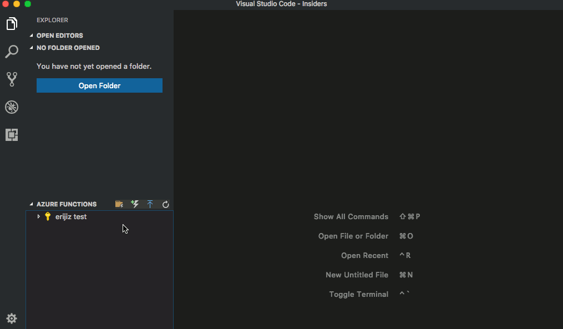Image resolution: width=563 pixels, height=329 pixels.
Task: Click the window title Visual Studio Code - Insiders
Action: pos(282,4)
